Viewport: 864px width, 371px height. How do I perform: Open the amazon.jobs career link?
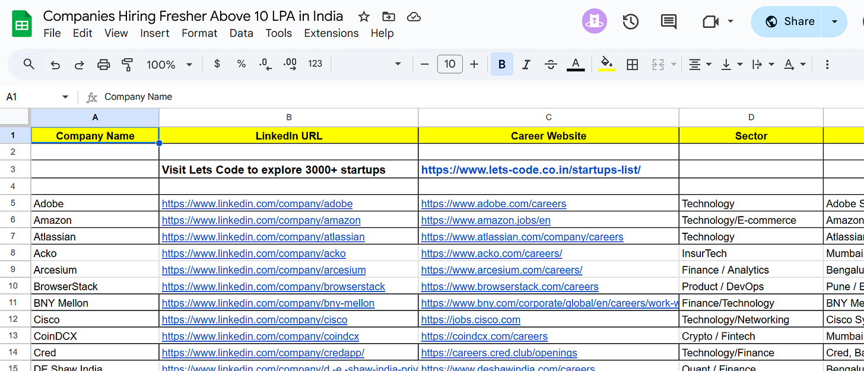point(486,220)
